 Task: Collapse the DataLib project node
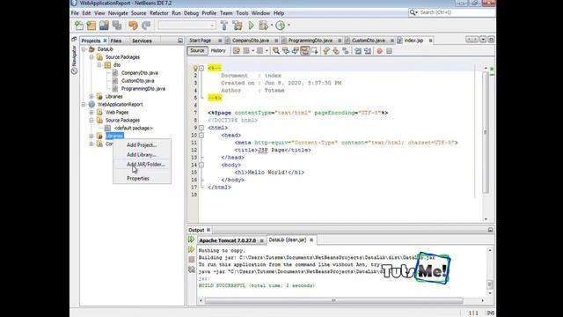(84, 49)
